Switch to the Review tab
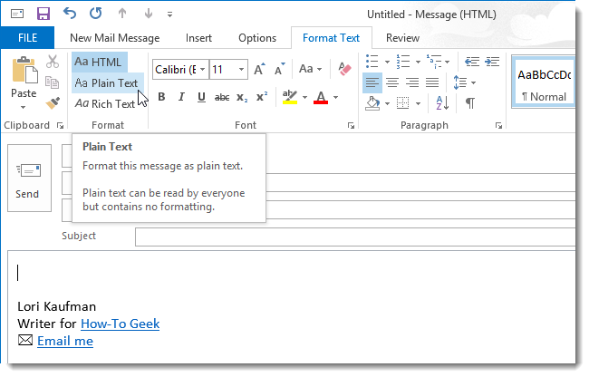Screen dimensions: 589x377 (x=402, y=38)
